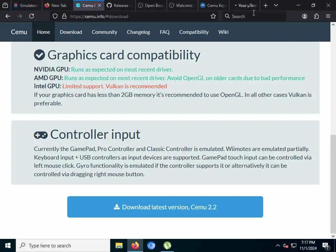The height and width of the screenshot is (252, 336).
Task: Bookmark this page with the star icon
Action: [x=213, y=16]
